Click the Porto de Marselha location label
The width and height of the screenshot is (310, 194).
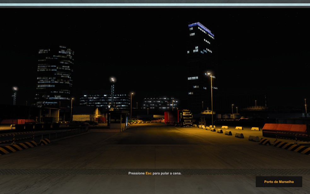pyautogui.click(x=279, y=182)
